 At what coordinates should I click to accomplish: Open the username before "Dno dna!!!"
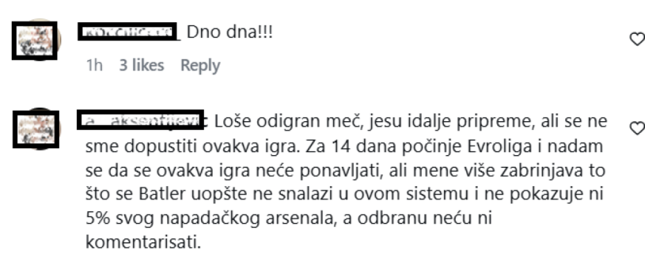[128, 32]
